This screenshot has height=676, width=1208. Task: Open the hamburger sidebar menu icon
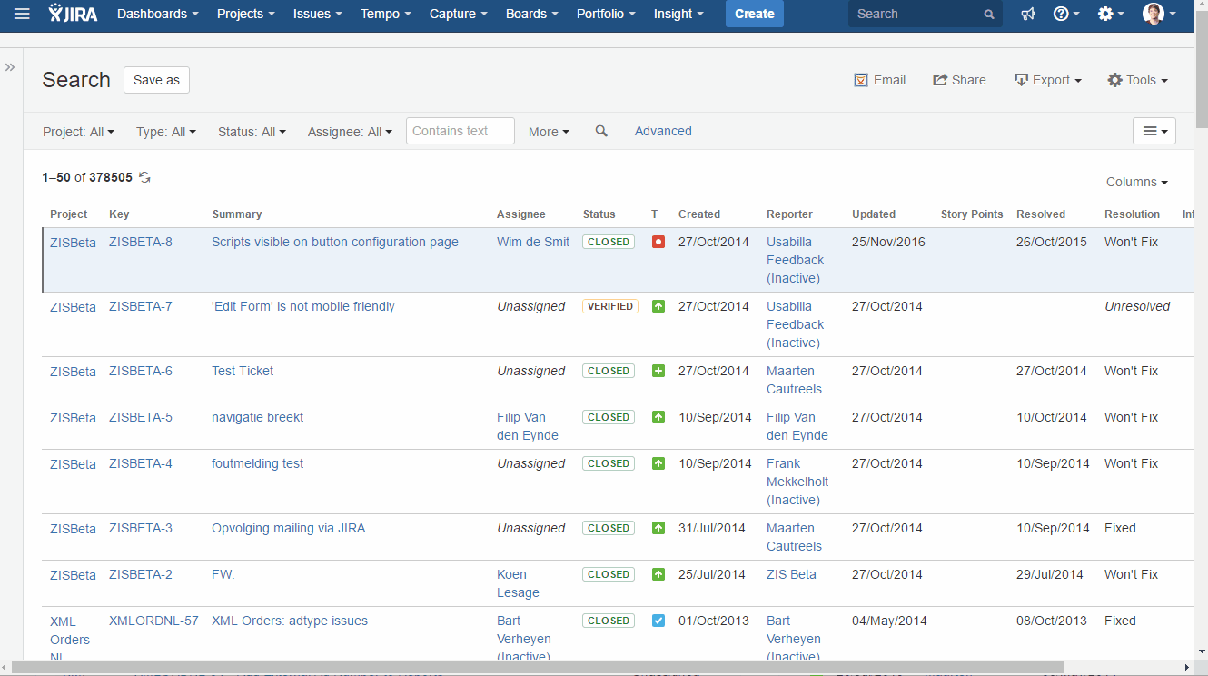click(22, 14)
